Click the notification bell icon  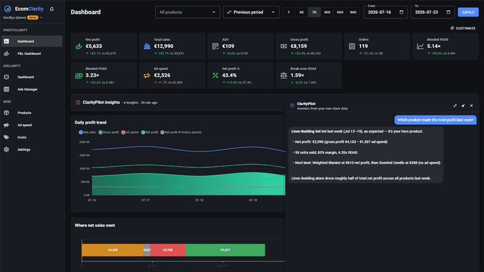[52, 9]
